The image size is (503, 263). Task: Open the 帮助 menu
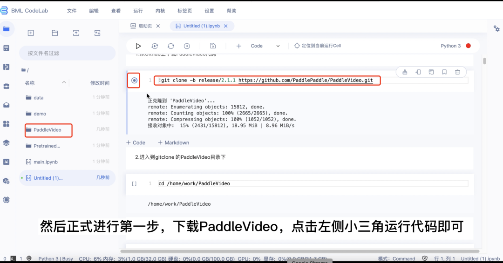231,11
